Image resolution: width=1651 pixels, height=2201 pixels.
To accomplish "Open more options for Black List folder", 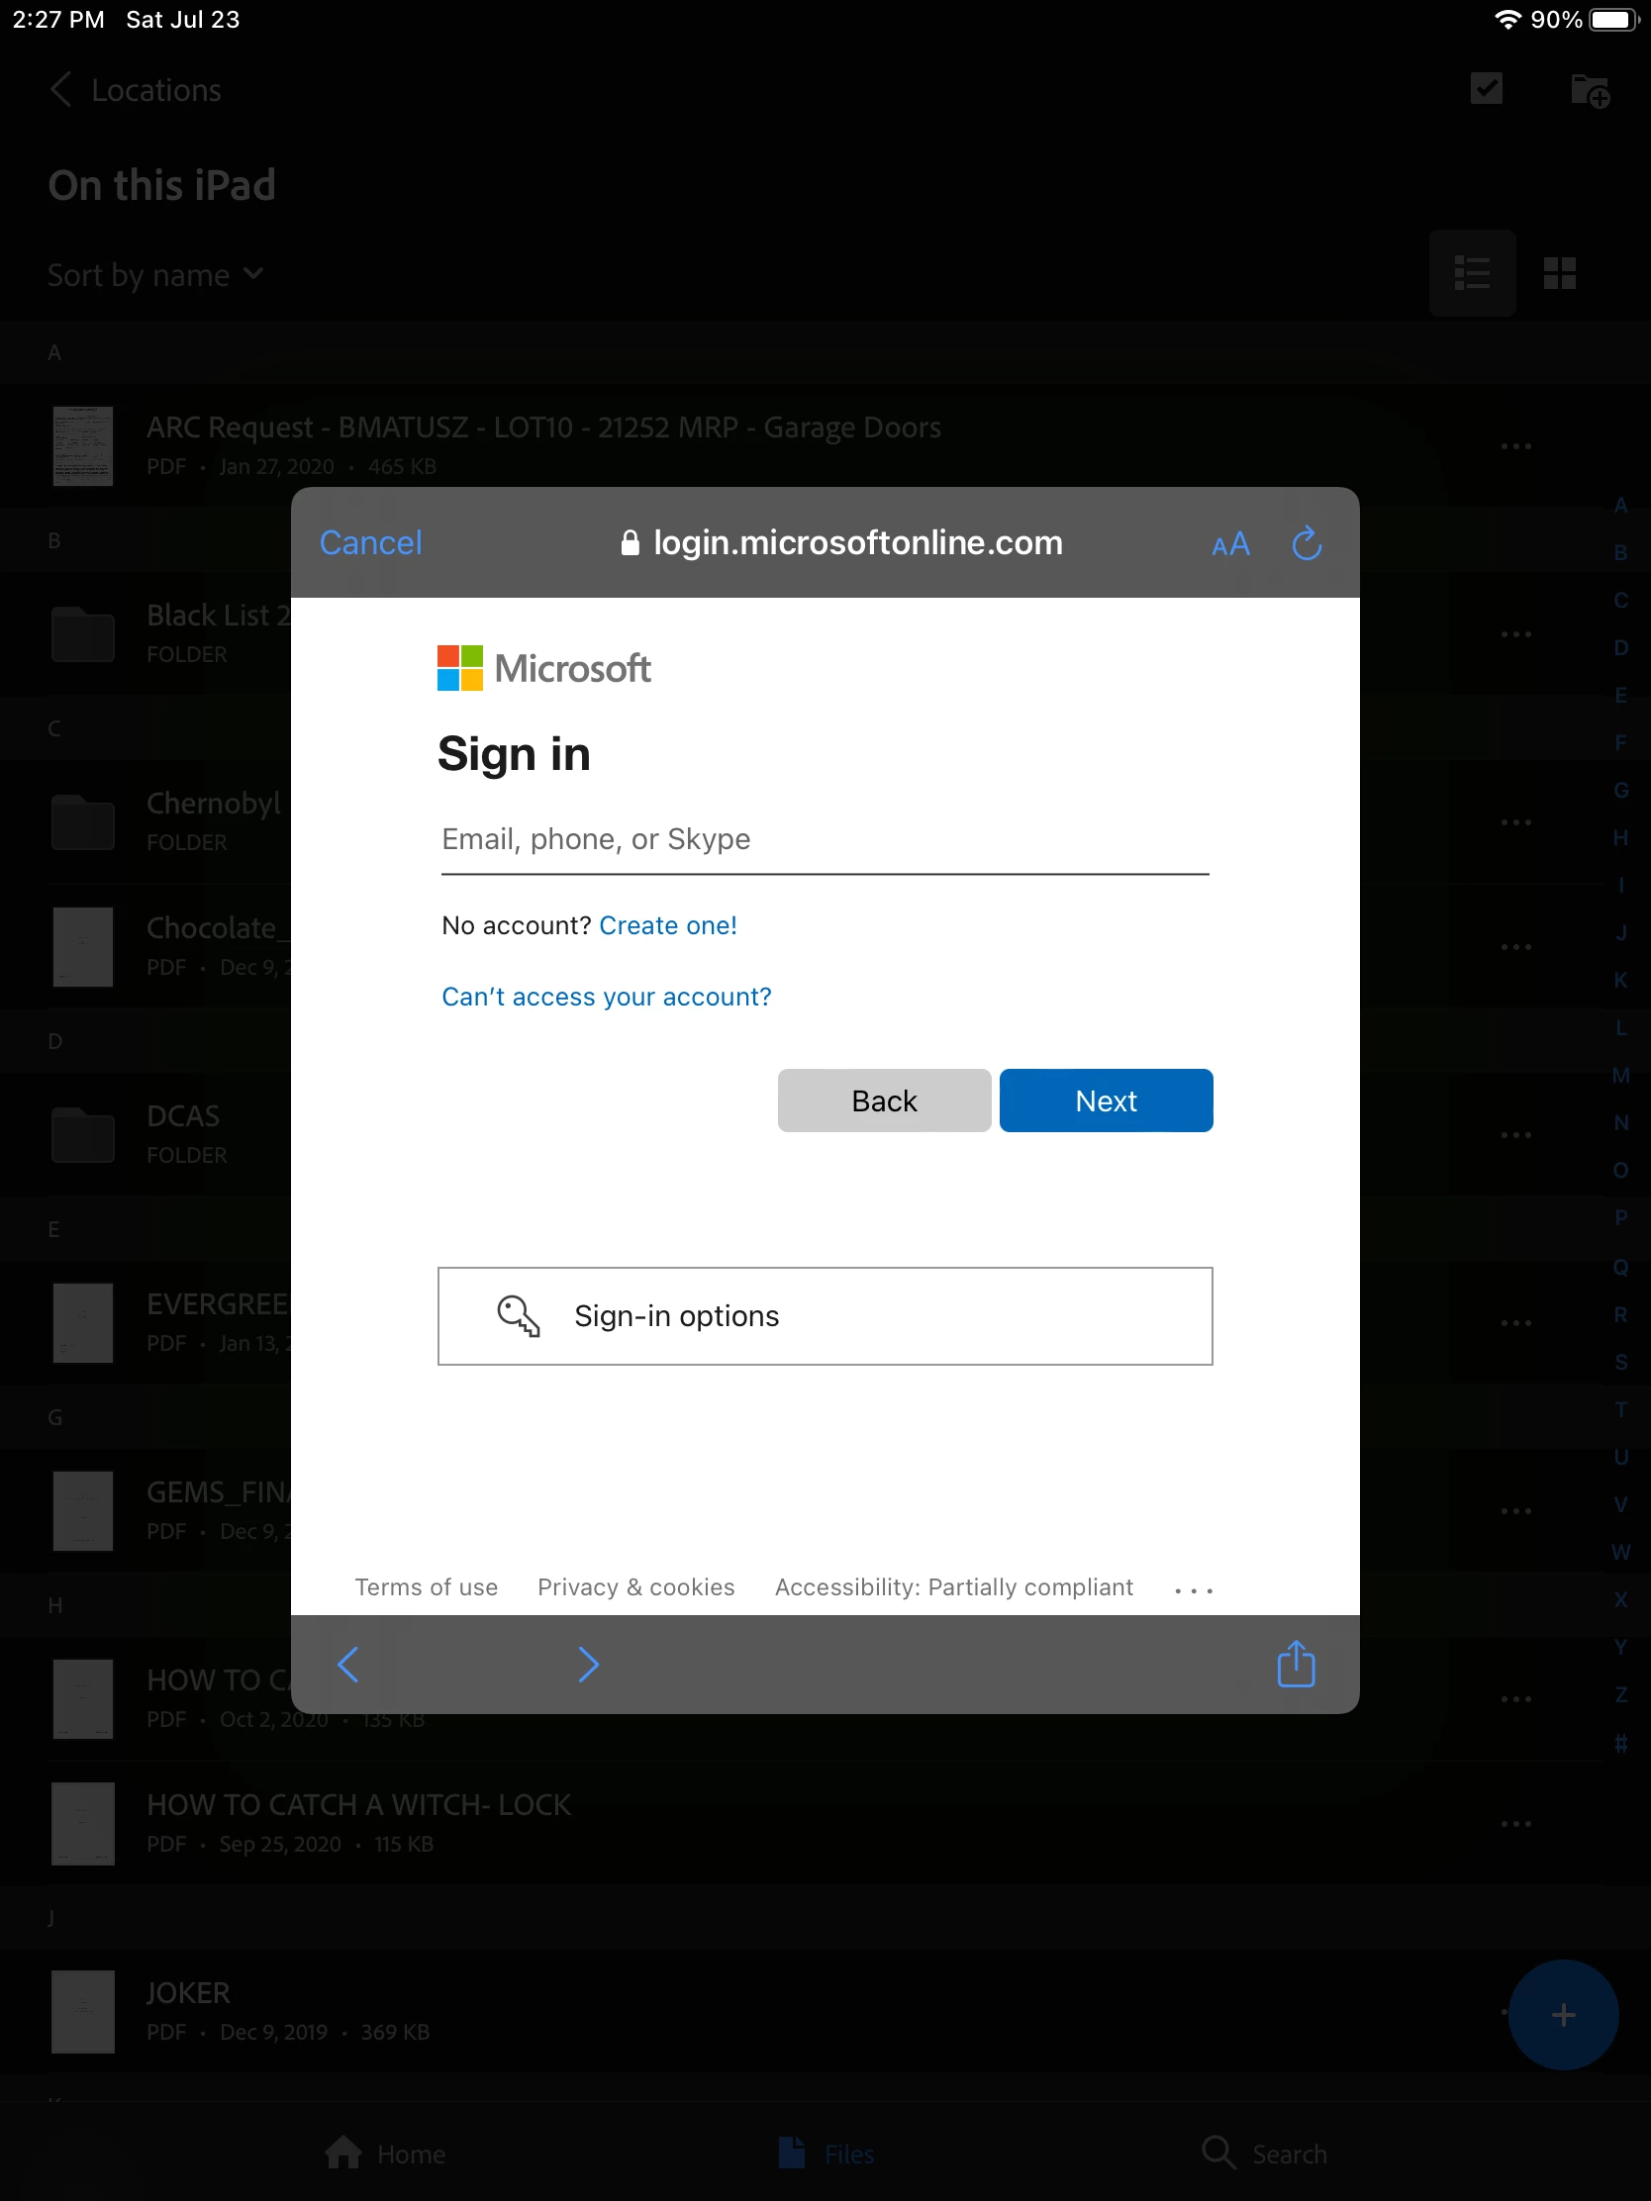I will 1515,633.
